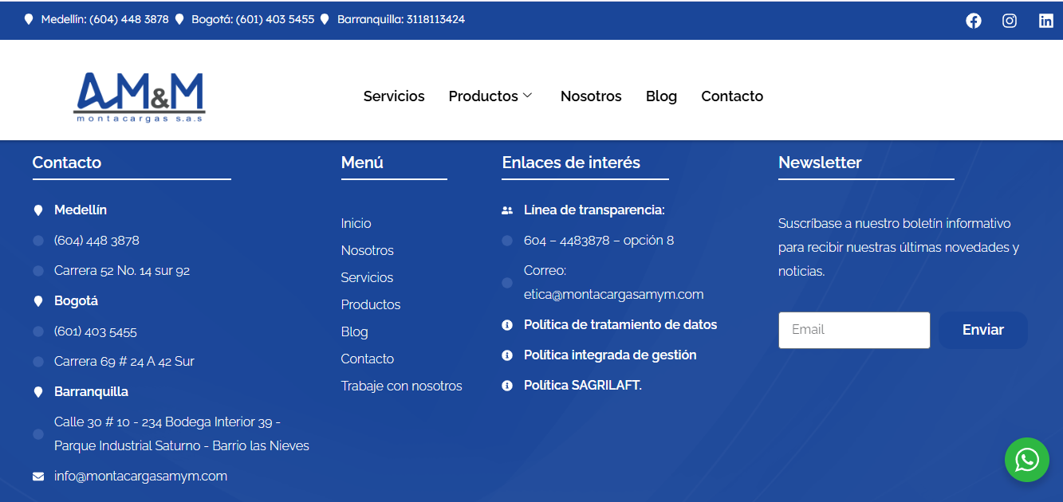Viewport: 1063px width, 502px height.
Task: Open the Instagram profile icon
Action: [1010, 21]
